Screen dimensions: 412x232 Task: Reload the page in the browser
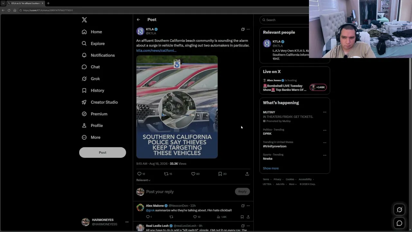[x=9, y=10]
